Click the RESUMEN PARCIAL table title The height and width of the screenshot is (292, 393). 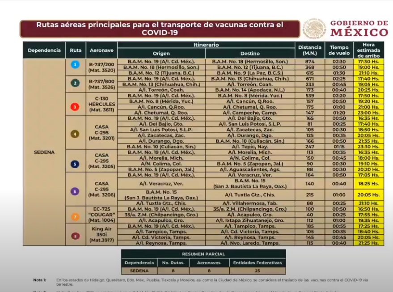[x=203, y=254]
